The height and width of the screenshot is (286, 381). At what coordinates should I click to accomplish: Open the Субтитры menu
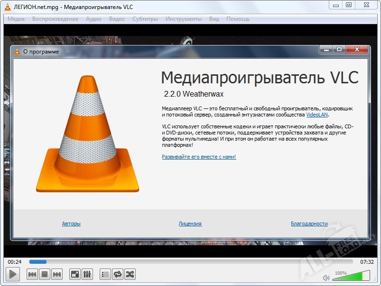[x=144, y=19]
